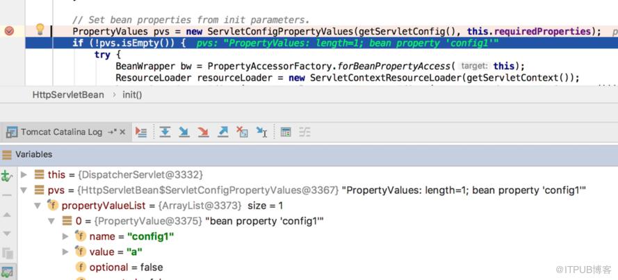
Task: Click HttpServletBean in the breadcrumb
Action: point(68,95)
